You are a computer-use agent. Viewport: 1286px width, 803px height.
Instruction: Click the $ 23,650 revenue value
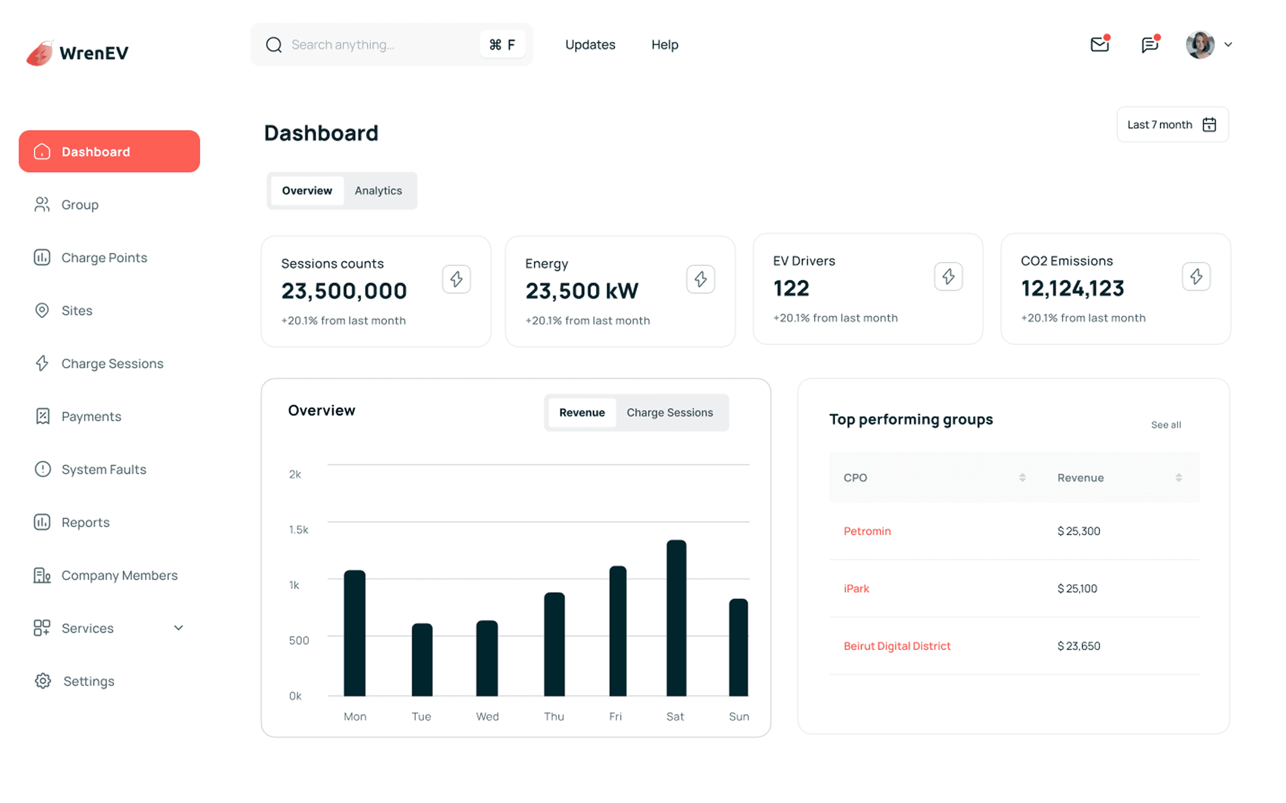point(1078,646)
